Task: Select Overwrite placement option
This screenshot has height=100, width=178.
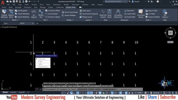Action: click(x=43, y=59)
